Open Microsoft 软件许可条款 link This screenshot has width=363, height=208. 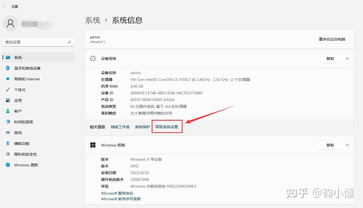tap(121, 199)
